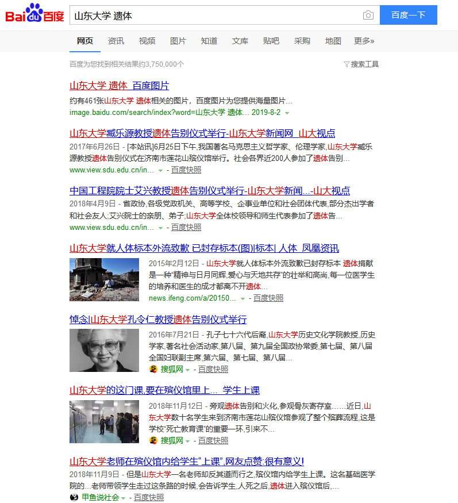Open 艾兴教授遗体告别仪式 result link

209,191
